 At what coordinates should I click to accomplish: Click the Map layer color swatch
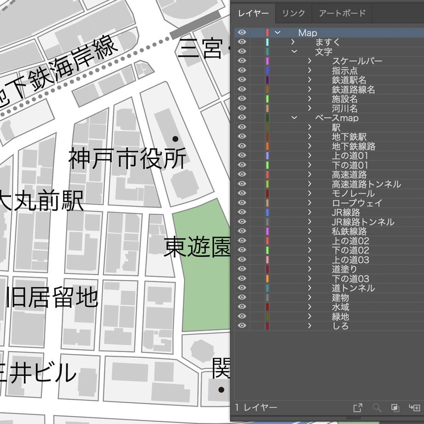[267, 32]
